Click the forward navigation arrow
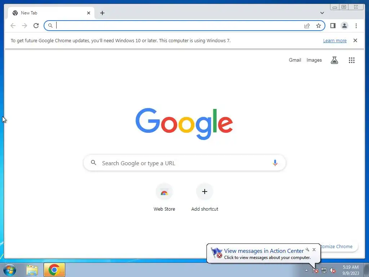 25,26
